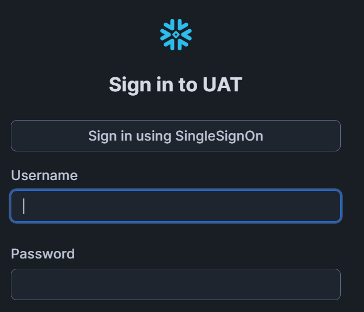The width and height of the screenshot is (364, 312).
Task: Place cursor in the highlighted Username box
Action: click(x=175, y=206)
